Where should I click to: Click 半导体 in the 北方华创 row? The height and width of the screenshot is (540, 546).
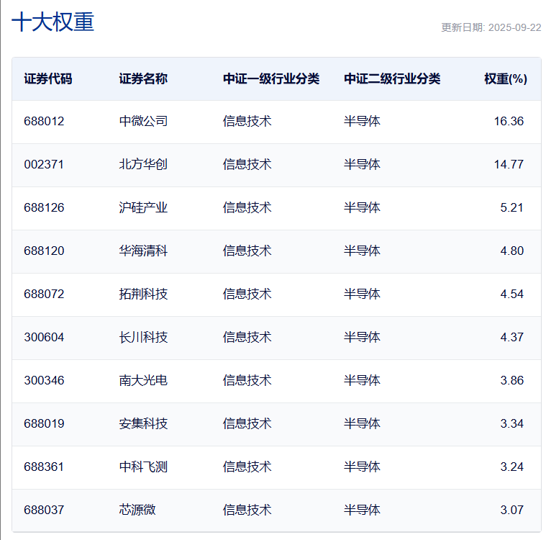click(x=362, y=165)
